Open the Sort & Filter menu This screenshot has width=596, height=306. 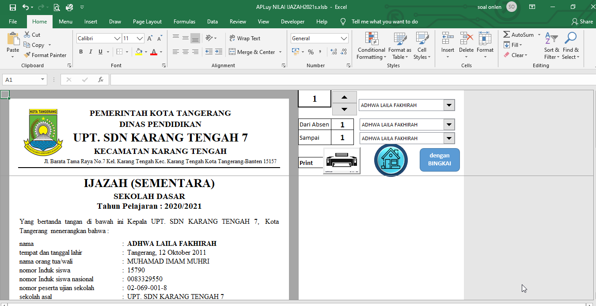[551, 46]
